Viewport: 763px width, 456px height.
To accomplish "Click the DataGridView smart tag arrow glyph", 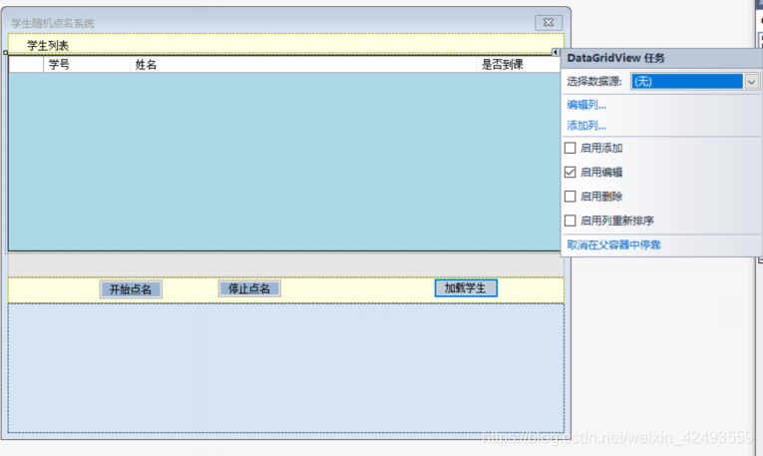I will 556,52.
